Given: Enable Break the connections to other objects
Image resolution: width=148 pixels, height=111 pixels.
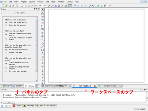Looking at the screenshot, I should click(x=6, y=39).
